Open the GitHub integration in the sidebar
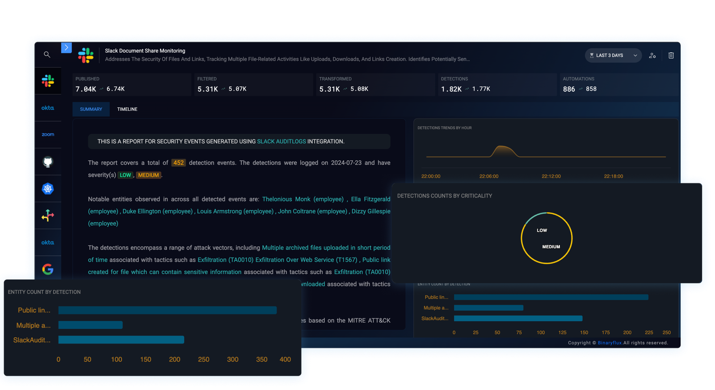This screenshot has width=715, height=390. [48, 161]
